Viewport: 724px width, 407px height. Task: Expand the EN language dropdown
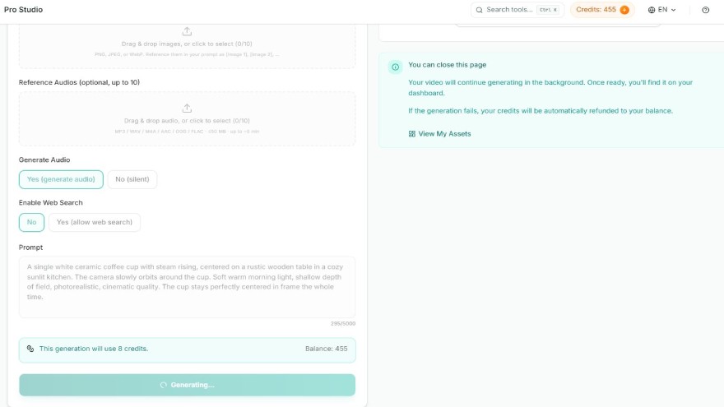tap(662, 10)
